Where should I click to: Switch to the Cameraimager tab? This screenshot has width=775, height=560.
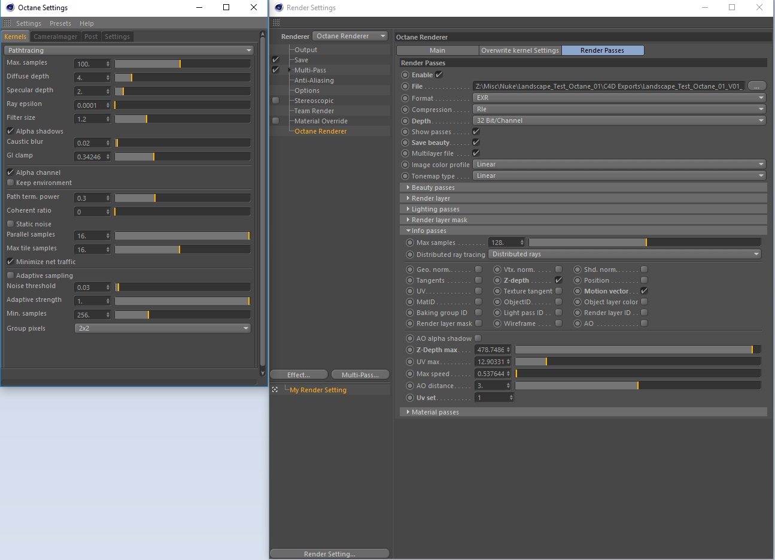55,37
